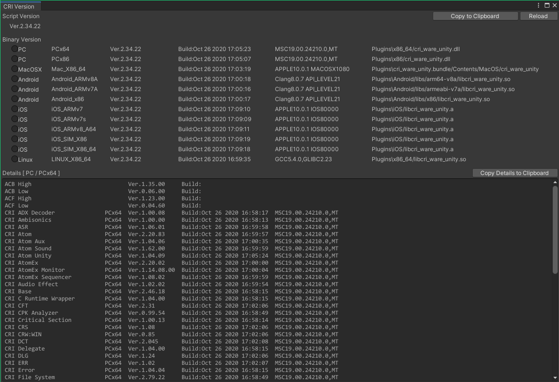
Task: Choose the Android_x86 radio button
Action: (x=15, y=99)
